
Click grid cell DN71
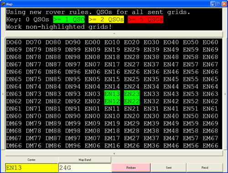33,109
